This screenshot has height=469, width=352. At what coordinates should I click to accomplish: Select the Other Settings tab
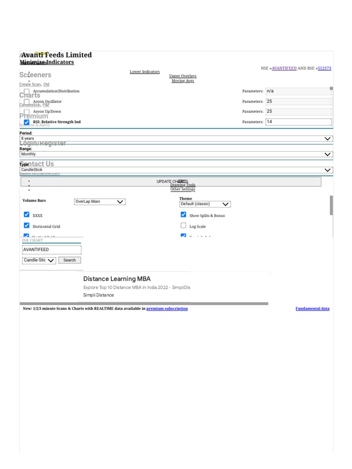tap(183, 189)
